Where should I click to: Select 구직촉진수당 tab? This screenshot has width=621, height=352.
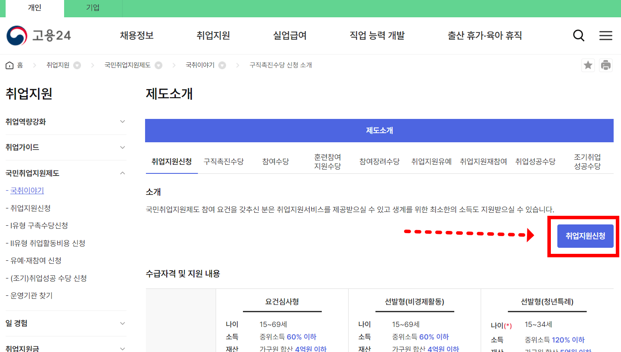(223, 162)
